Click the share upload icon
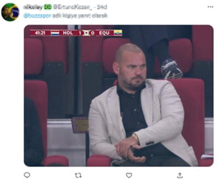217x184 pixels. click(180, 175)
